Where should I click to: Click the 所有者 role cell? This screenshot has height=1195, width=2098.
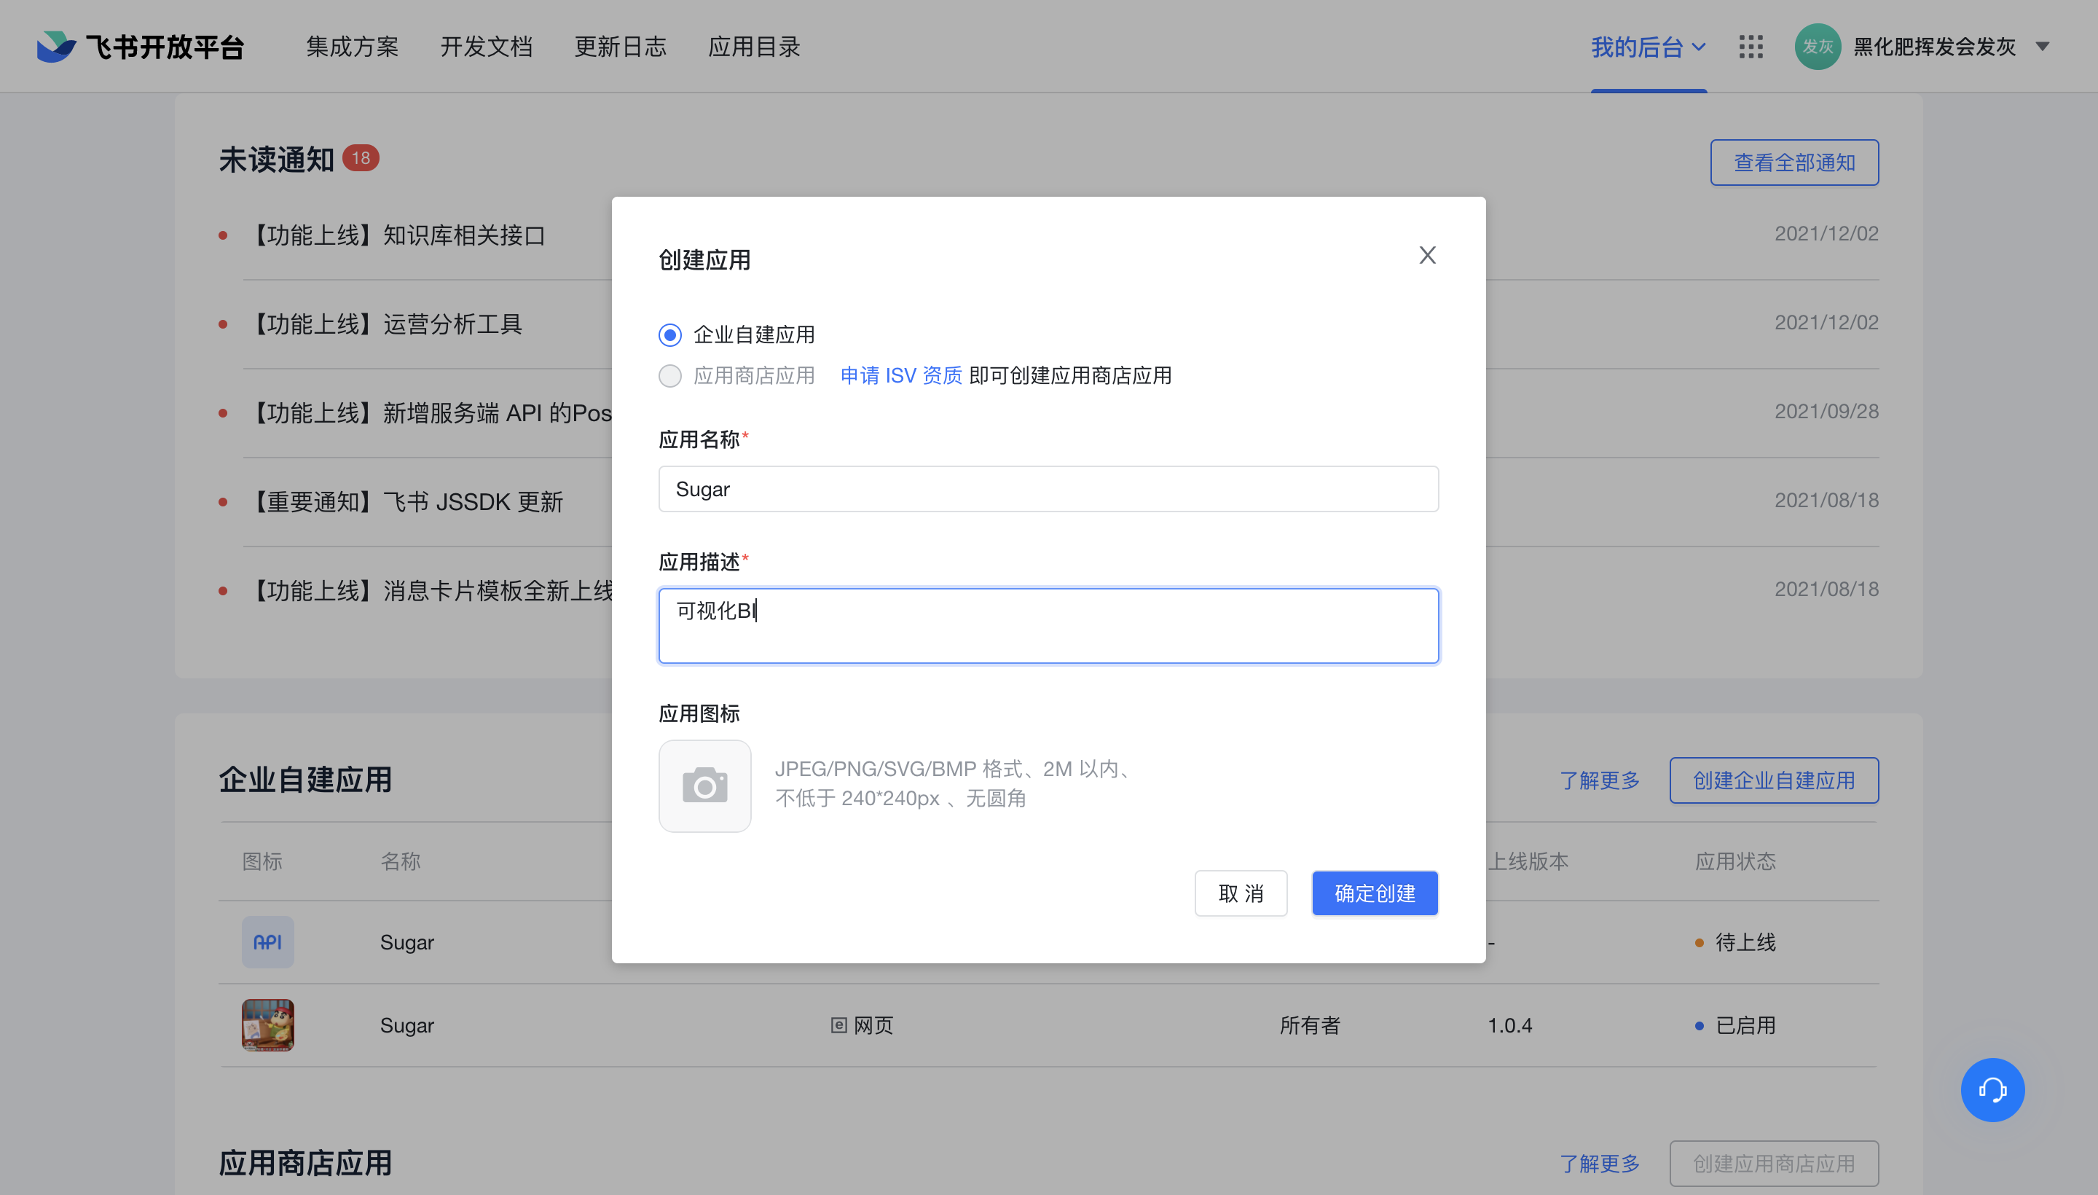[1310, 1025]
